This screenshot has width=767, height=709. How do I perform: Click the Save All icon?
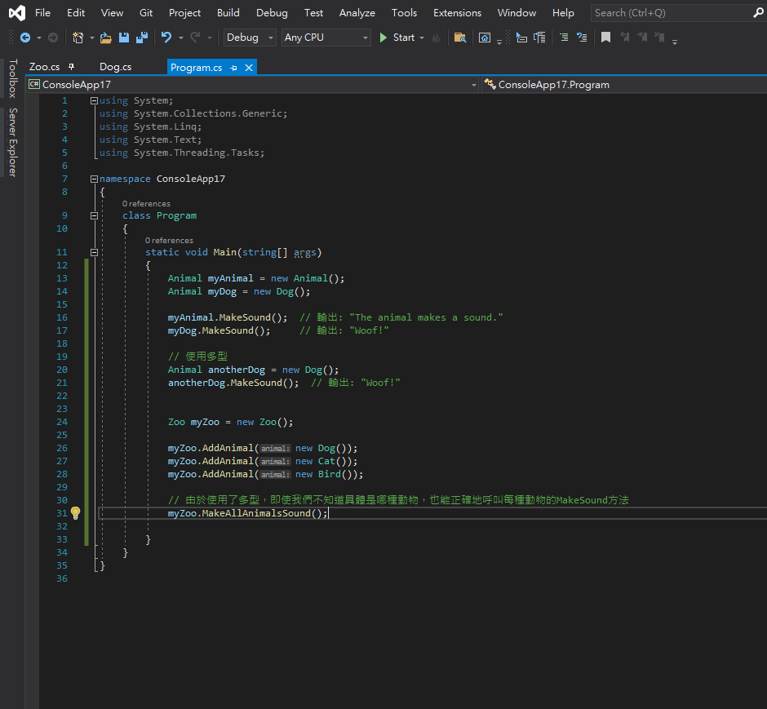142,38
